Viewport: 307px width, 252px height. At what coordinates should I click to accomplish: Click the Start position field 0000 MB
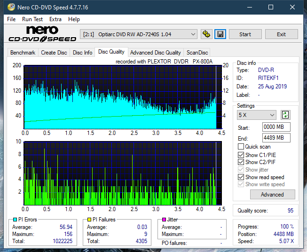276,127
